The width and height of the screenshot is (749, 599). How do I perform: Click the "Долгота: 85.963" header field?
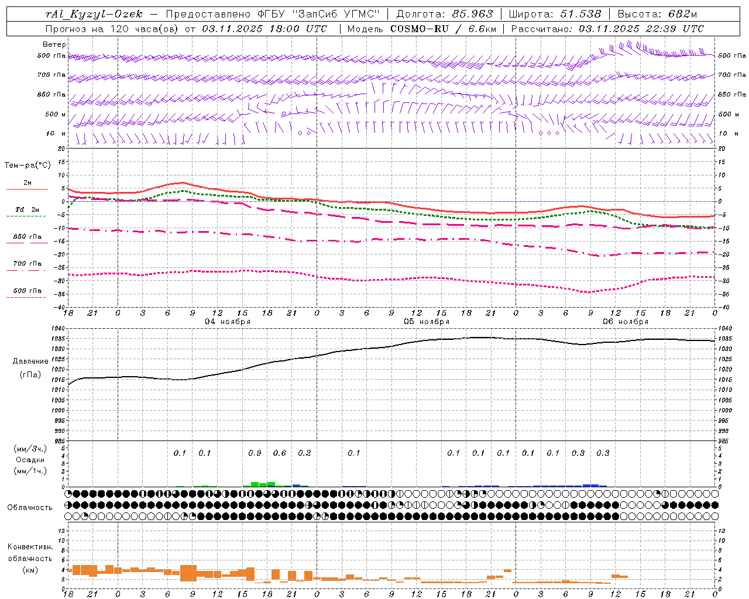pyautogui.click(x=445, y=14)
